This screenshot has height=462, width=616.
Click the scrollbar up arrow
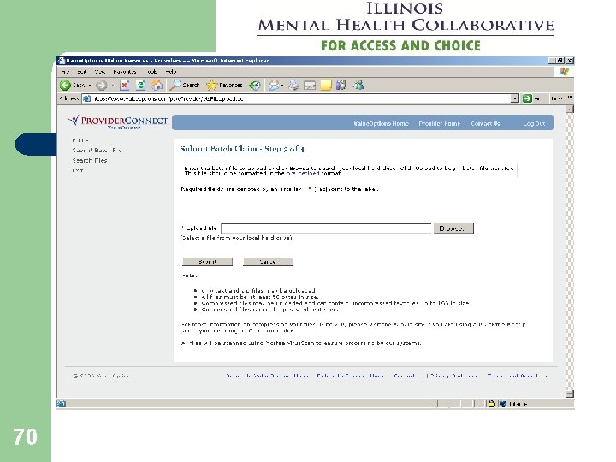click(x=570, y=110)
